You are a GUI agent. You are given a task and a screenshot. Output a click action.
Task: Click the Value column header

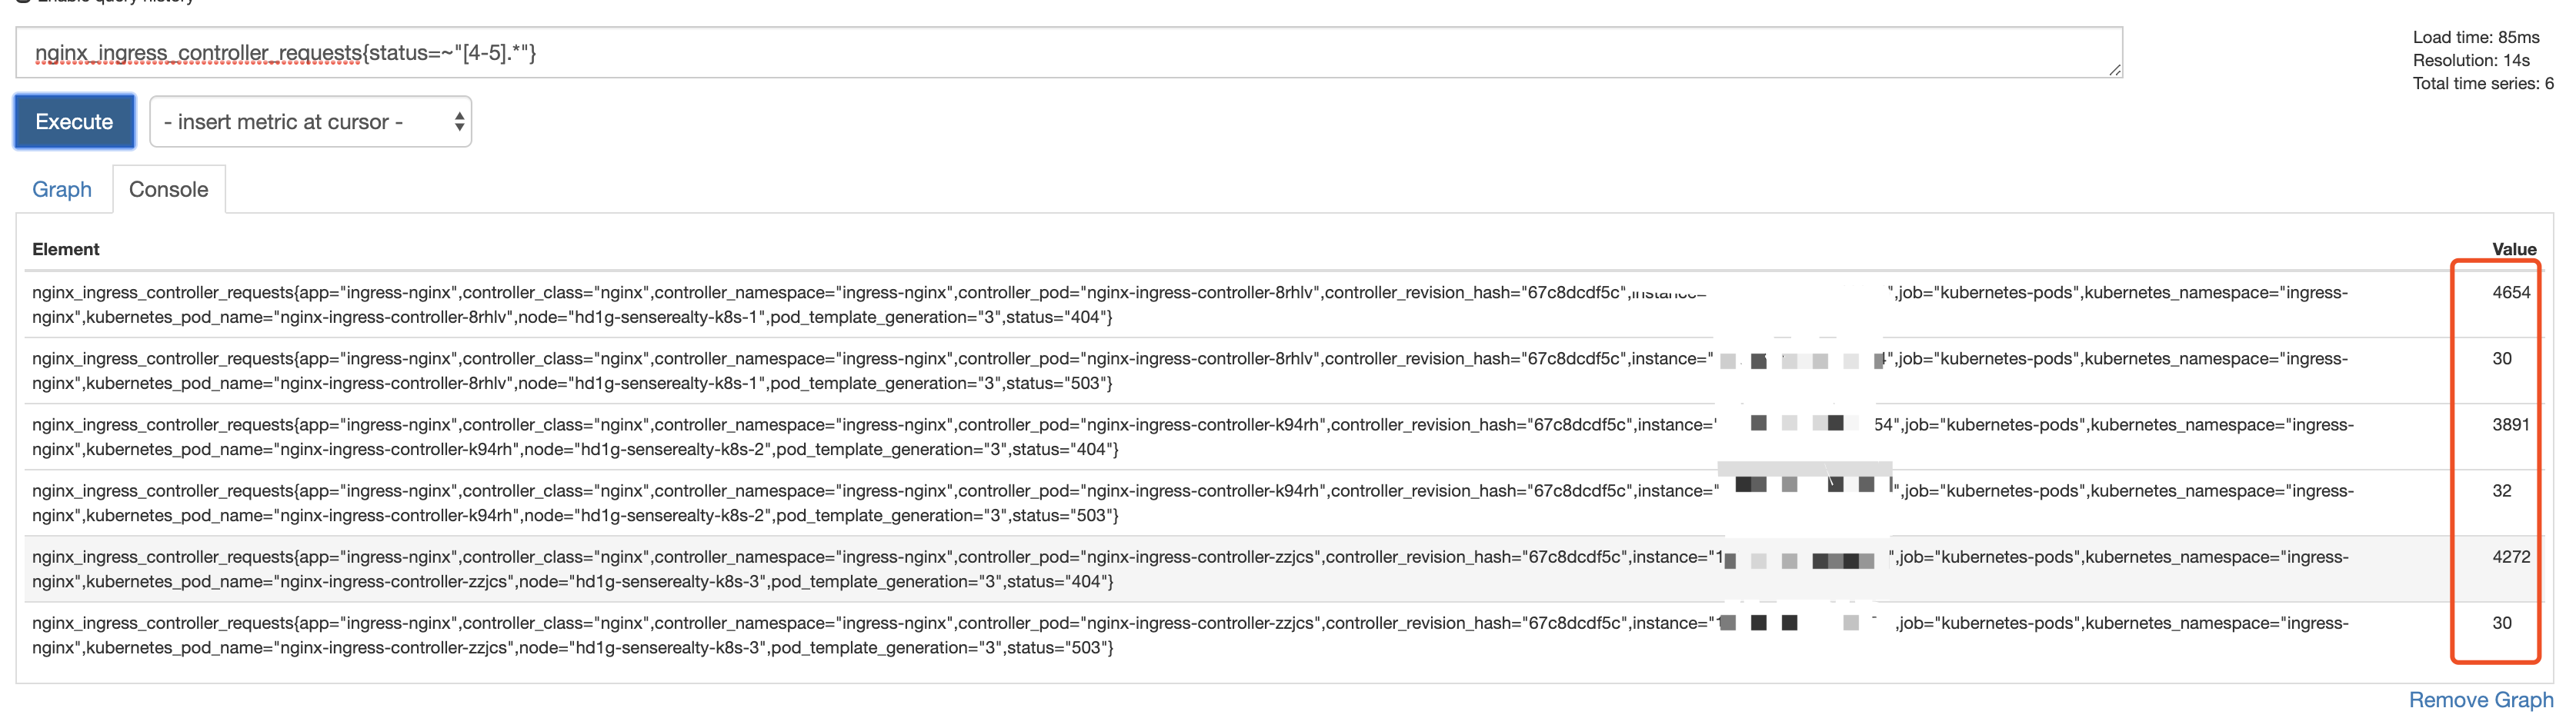2513,248
